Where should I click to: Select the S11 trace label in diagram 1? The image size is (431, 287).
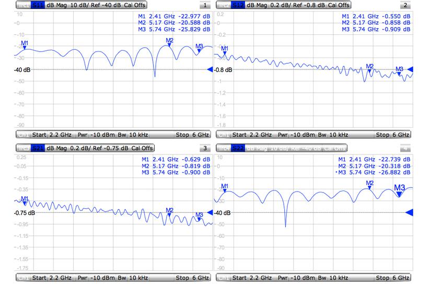(x=38, y=5)
